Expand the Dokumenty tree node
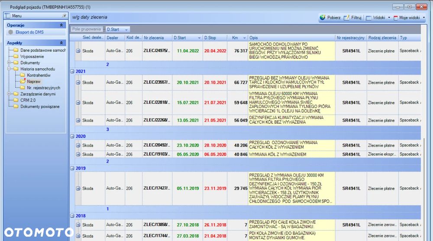 9,63
